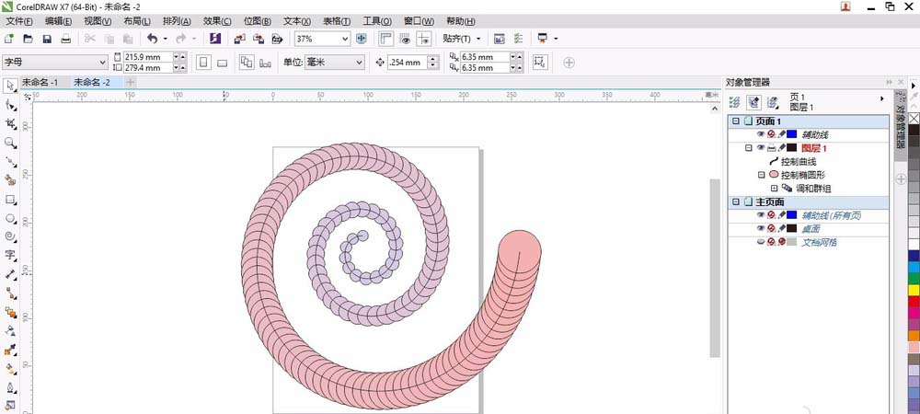Collapse 控制椭圆形 tree node
Screen dimensions: 920x414
761,175
